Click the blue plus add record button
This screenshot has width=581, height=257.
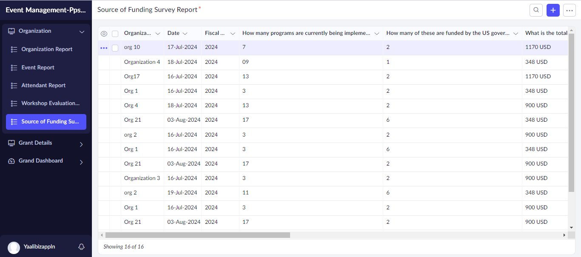coord(553,10)
